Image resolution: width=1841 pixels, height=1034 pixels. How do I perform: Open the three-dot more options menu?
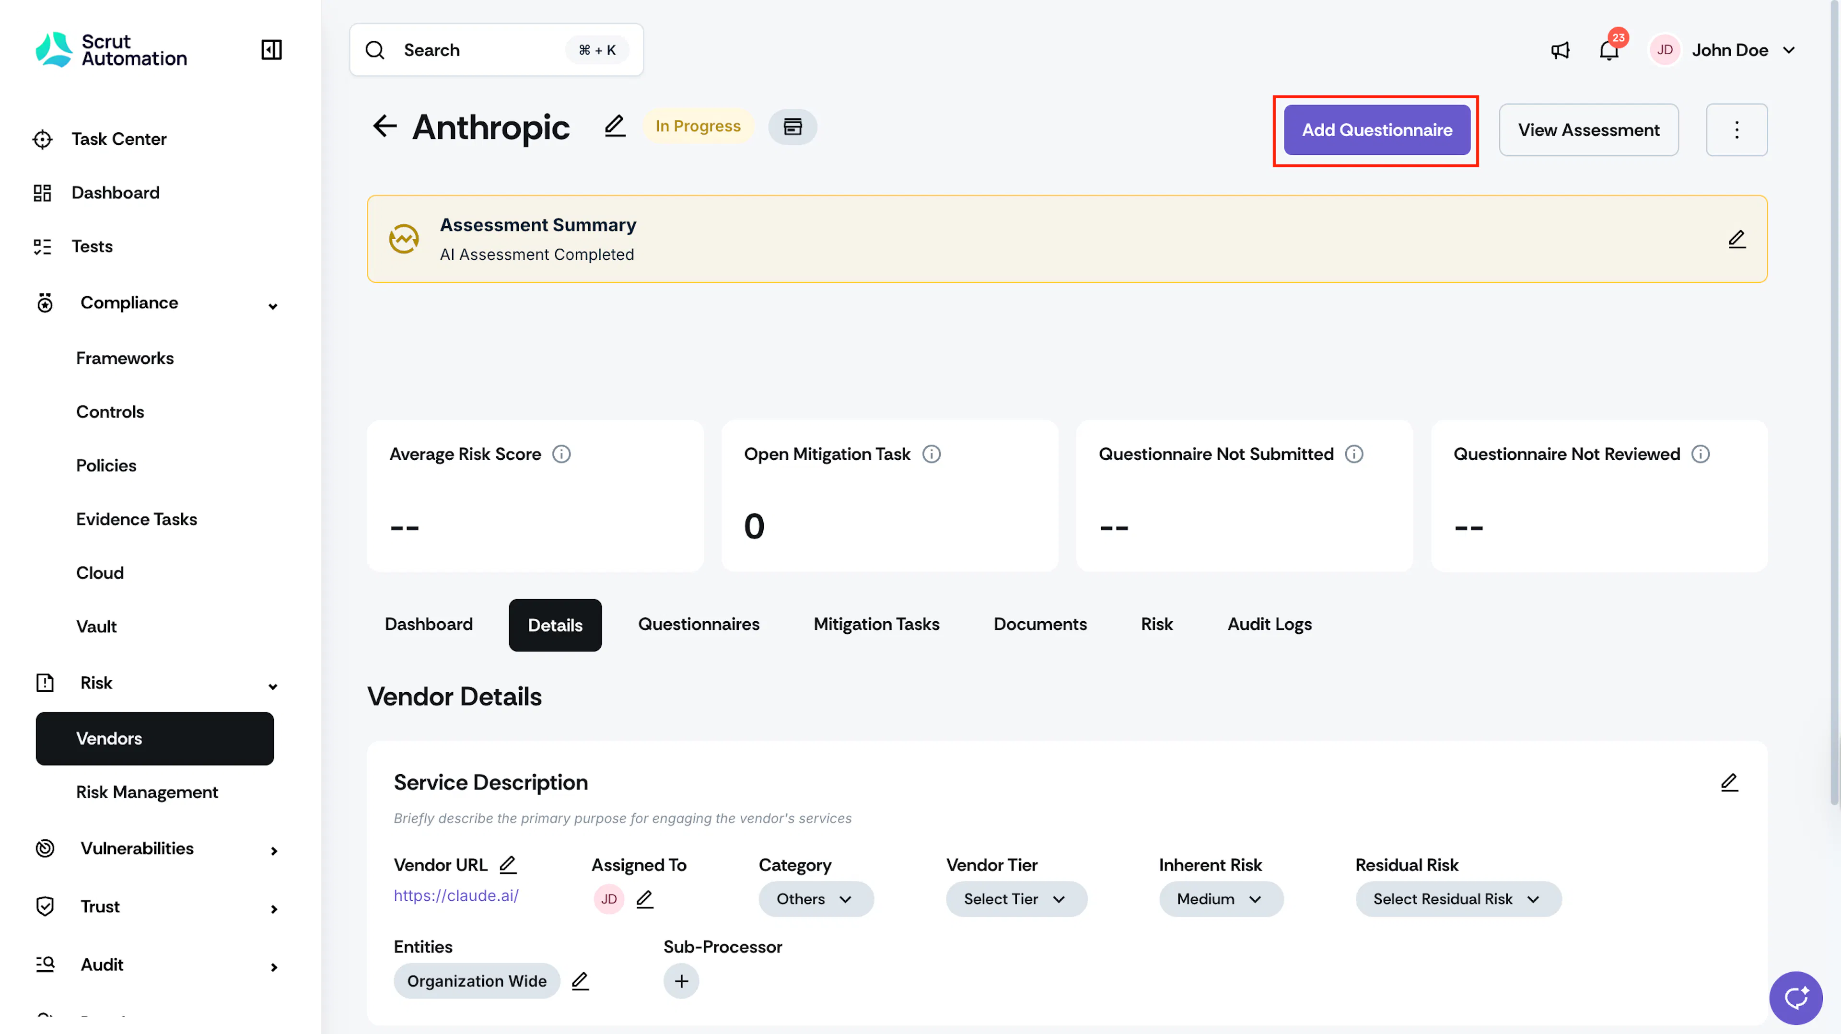click(x=1736, y=130)
